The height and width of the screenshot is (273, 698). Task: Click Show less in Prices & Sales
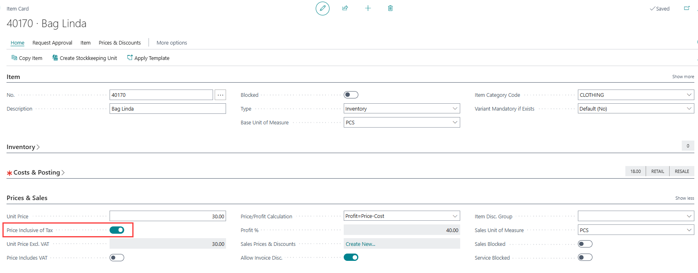click(x=684, y=198)
